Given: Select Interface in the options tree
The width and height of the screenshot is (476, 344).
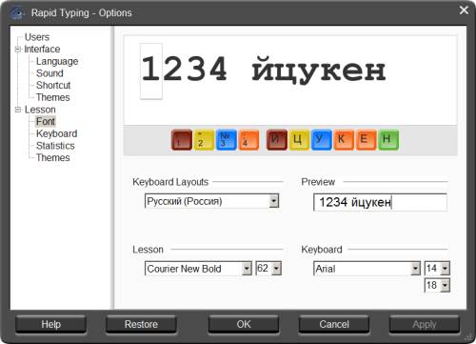Looking at the screenshot, I should pos(42,50).
